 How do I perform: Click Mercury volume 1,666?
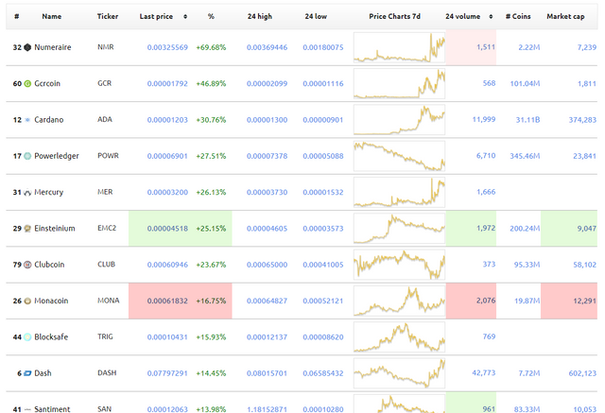486,192
